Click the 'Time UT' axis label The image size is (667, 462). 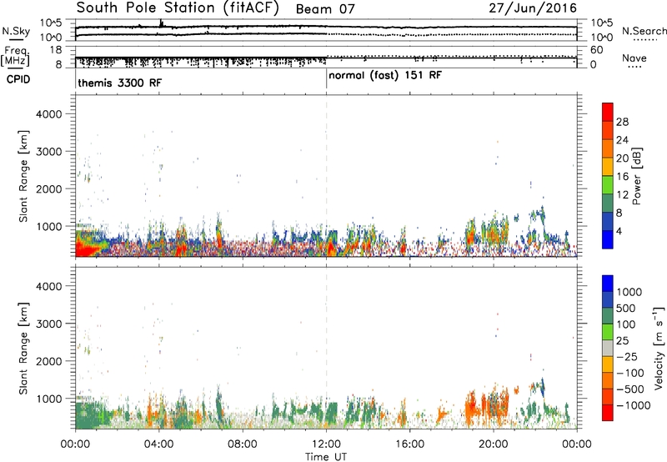pyautogui.click(x=326, y=457)
